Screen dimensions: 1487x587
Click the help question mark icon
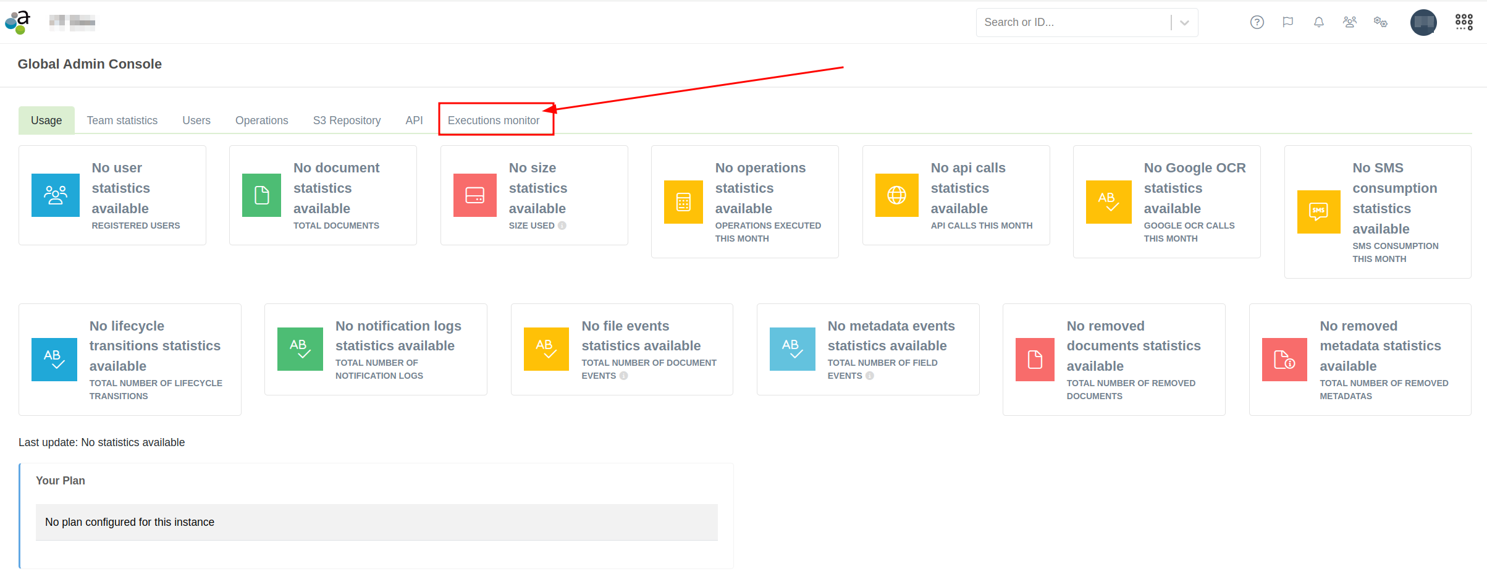pos(1257,22)
